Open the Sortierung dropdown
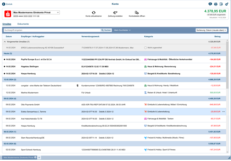 click(211, 30)
